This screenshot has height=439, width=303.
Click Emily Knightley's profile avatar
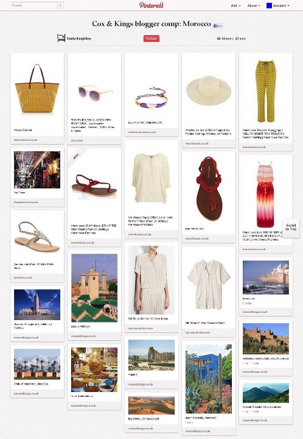(61, 38)
